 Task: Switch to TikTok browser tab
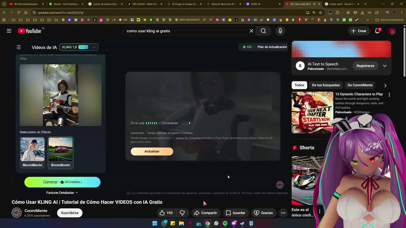pyautogui.click(x=145, y=4)
